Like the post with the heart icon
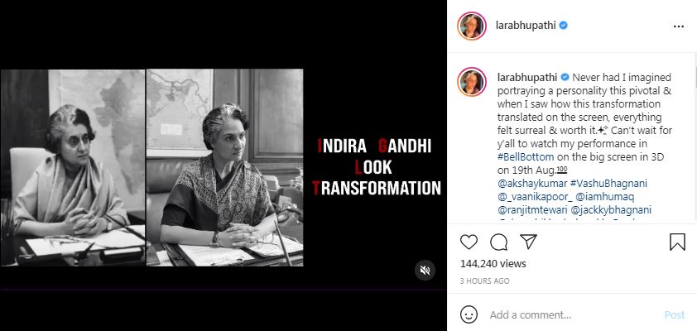697x331 pixels. pyautogui.click(x=469, y=242)
